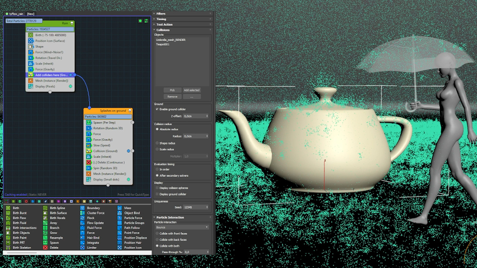Select the Branch operator icon
The image size is (477, 268).
46,228
